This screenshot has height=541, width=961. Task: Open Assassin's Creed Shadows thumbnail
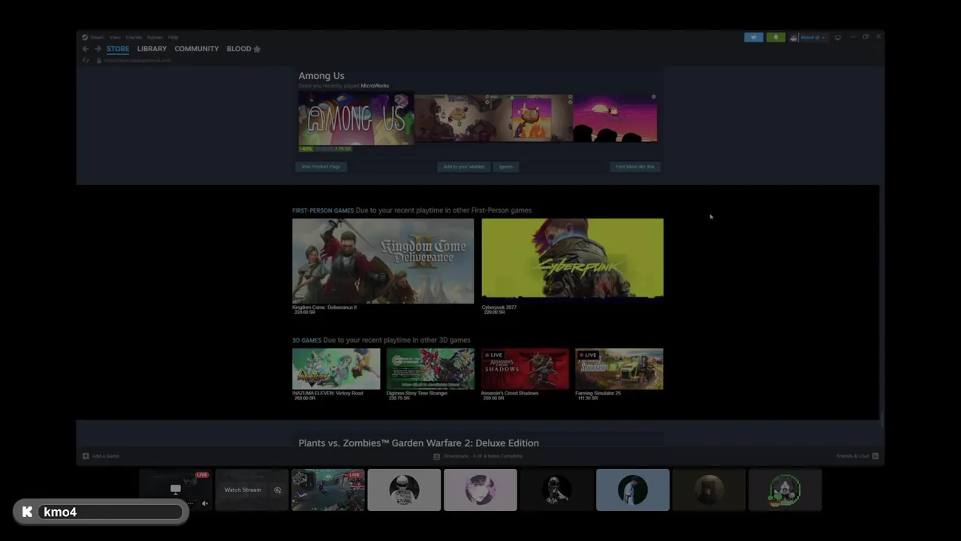point(525,369)
